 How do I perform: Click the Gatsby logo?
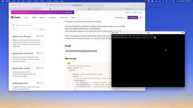click(16, 17)
